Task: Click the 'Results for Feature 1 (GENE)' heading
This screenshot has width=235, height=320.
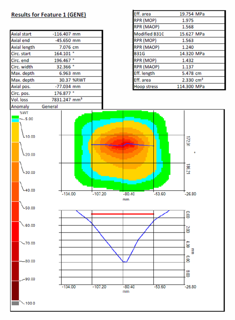Action: (x=48, y=15)
